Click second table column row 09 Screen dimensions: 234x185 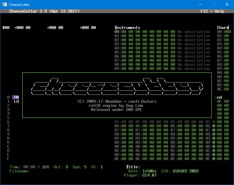(152, 138)
